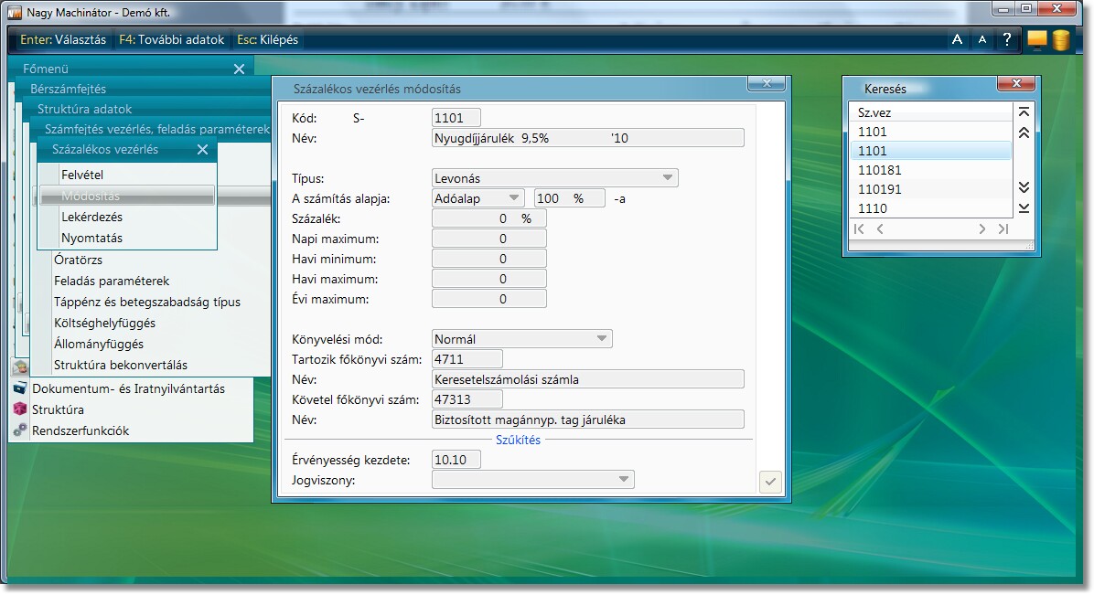This screenshot has width=1094, height=595.
Task: Click the Érvényesség kezdete date field
Action: [456, 460]
